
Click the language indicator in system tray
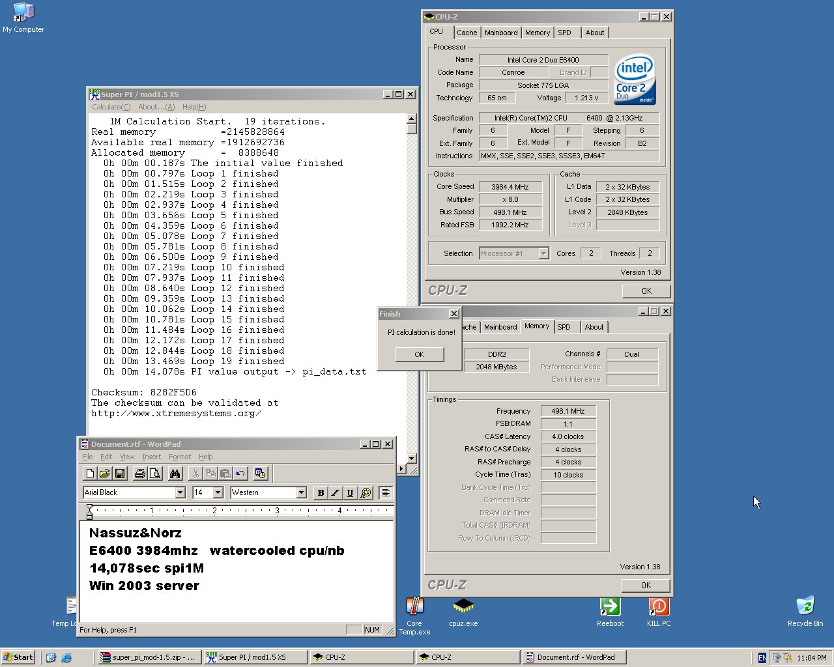(762, 658)
